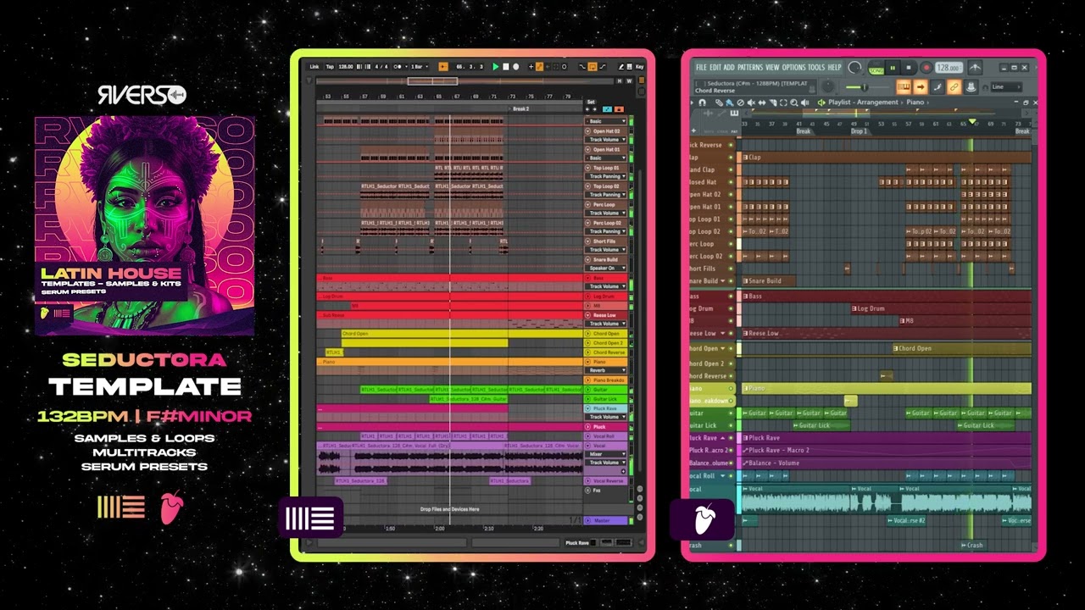Open the Vocal track Mixer dropdown
1085x610 pixels.
[x=605, y=454]
